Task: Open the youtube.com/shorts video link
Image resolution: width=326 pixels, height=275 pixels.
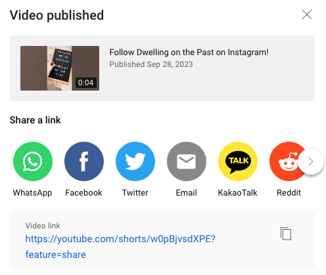Action: coord(120,247)
